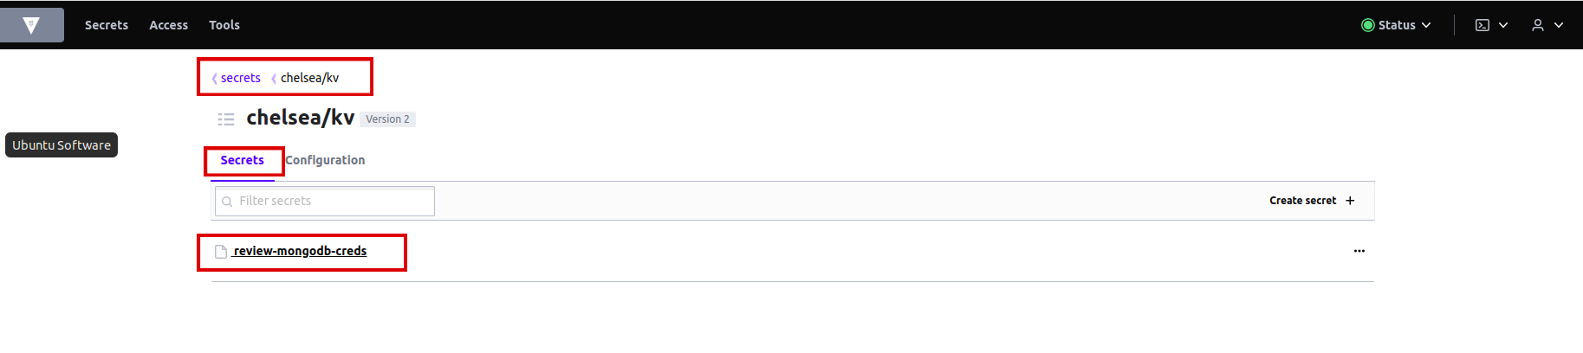The width and height of the screenshot is (1583, 353).
Task: Click the Version 2 badge
Action: point(387,119)
